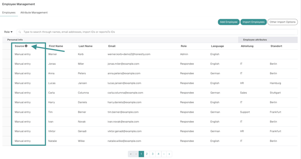Click the search magnifier icon
The height and width of the screenshot is (159, 301).
coord(20,32)
